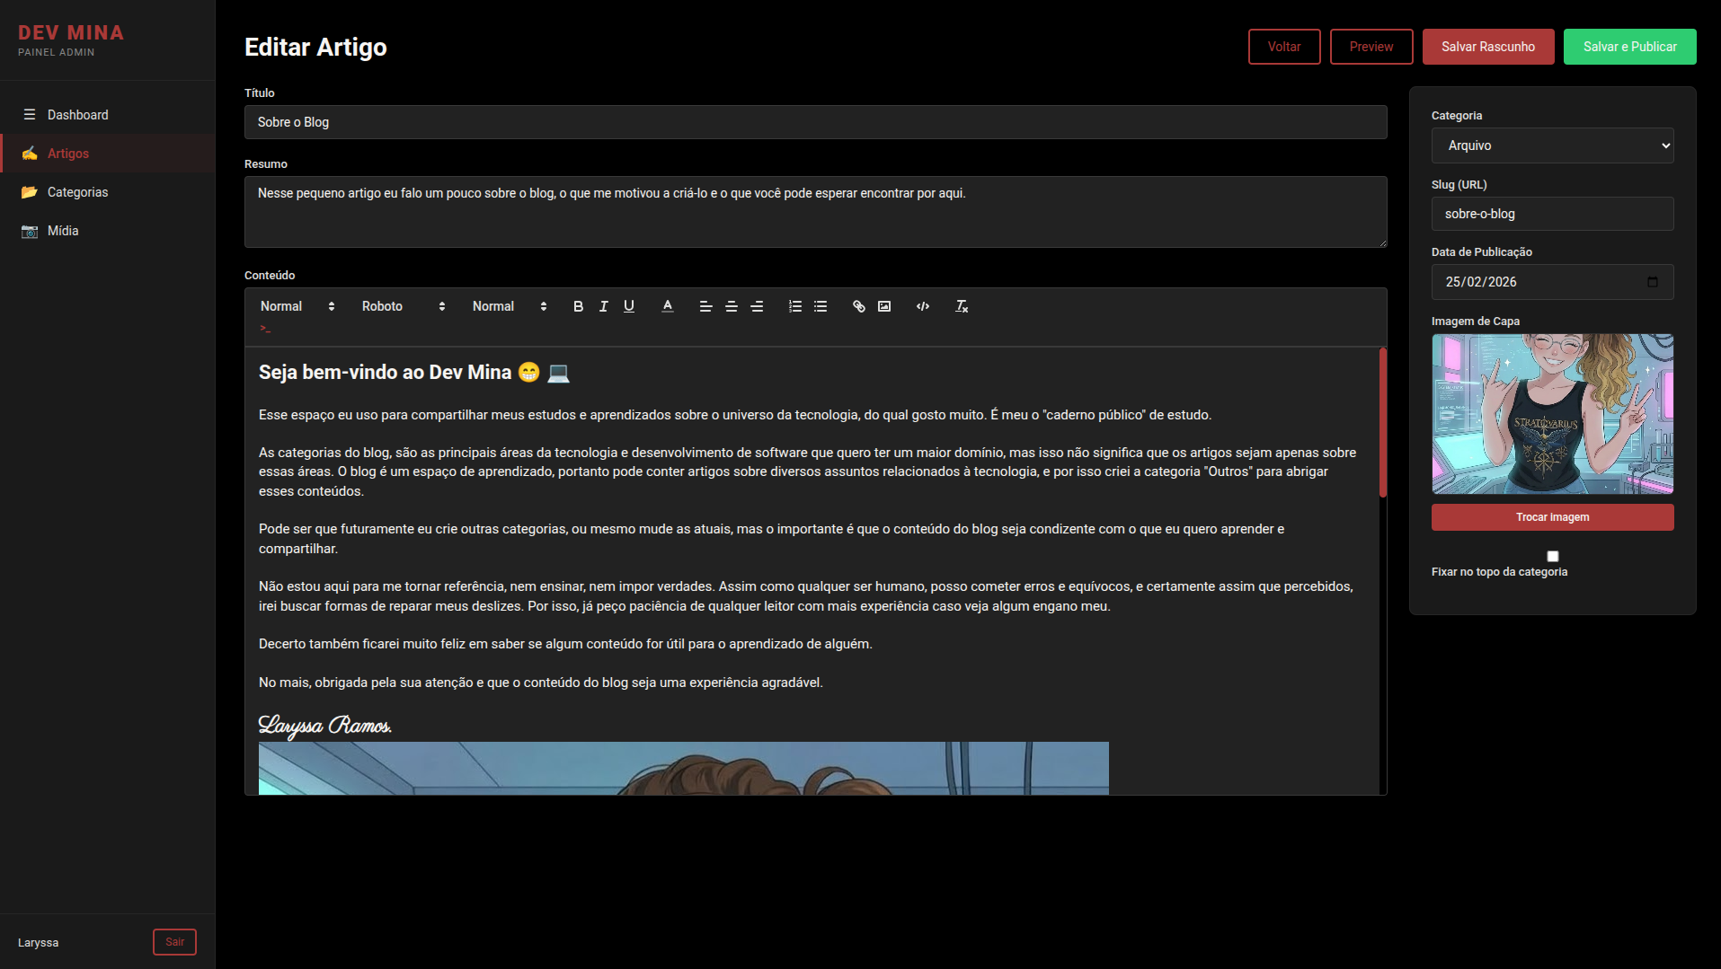The image size is (1721, 969).
Task: Insert a link using the link icon
Action: pyautogui.click(x=858, y=306)
